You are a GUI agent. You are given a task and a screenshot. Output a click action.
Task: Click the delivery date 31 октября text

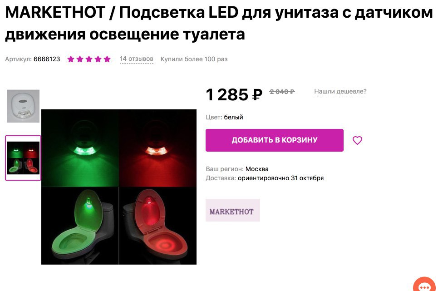tap(307, 178)
